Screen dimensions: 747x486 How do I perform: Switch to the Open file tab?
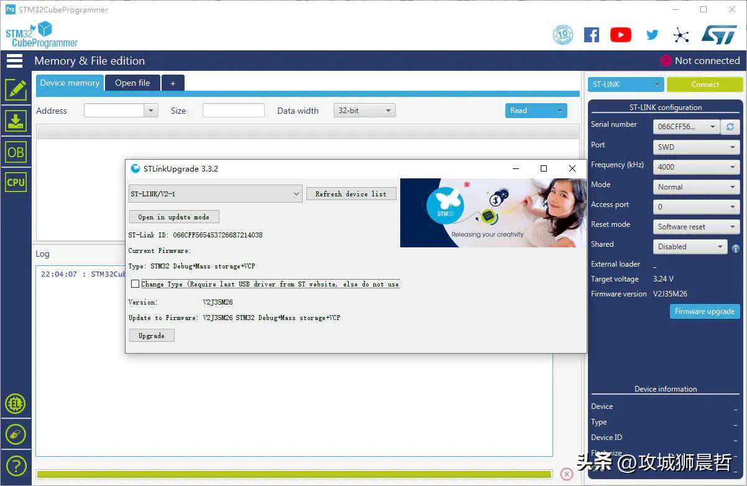132,83
